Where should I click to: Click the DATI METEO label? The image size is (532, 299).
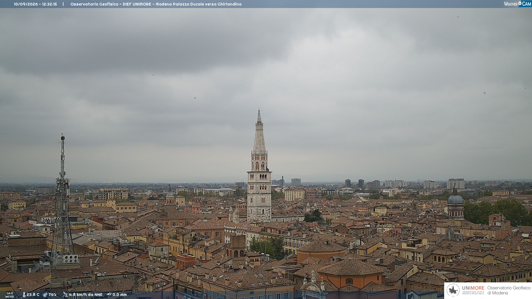tap(10, 295)
